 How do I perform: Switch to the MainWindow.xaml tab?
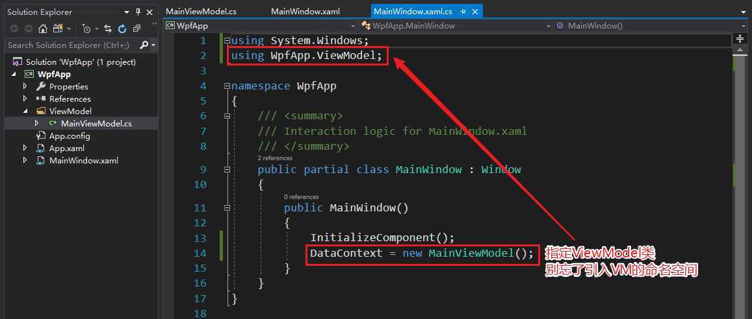click(x=305, y=11)
